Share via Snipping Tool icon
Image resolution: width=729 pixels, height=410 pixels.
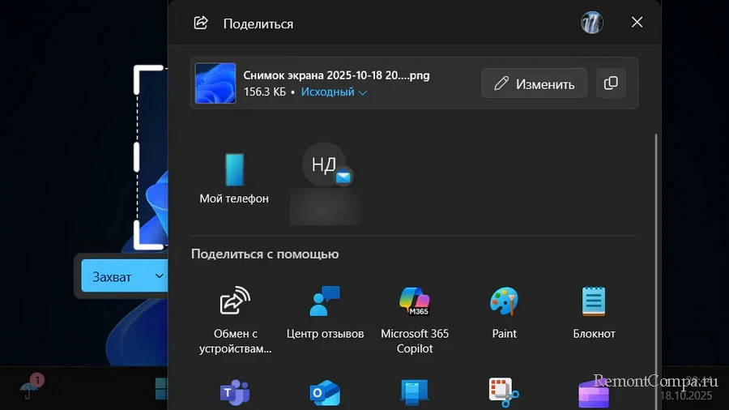click(x=504, y=393)
